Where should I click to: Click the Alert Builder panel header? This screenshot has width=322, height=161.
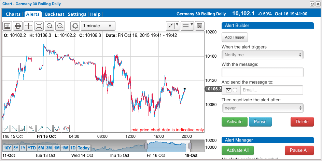(268, 26)
